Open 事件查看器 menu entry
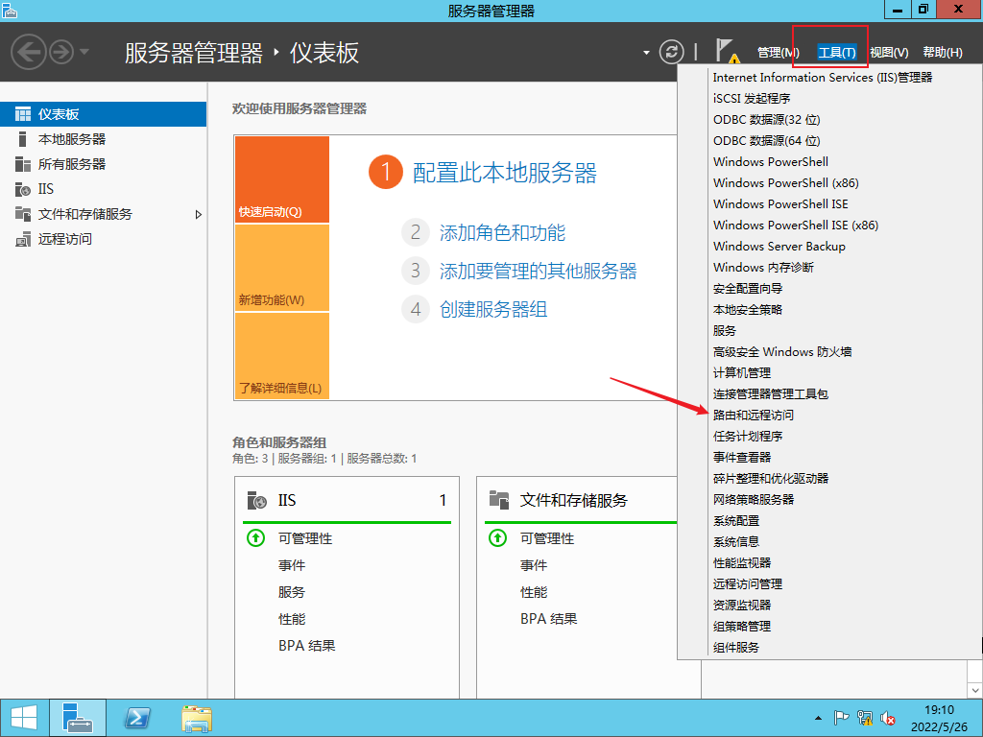The width and height of the screenshot is (983, 737). click(742, 458)
